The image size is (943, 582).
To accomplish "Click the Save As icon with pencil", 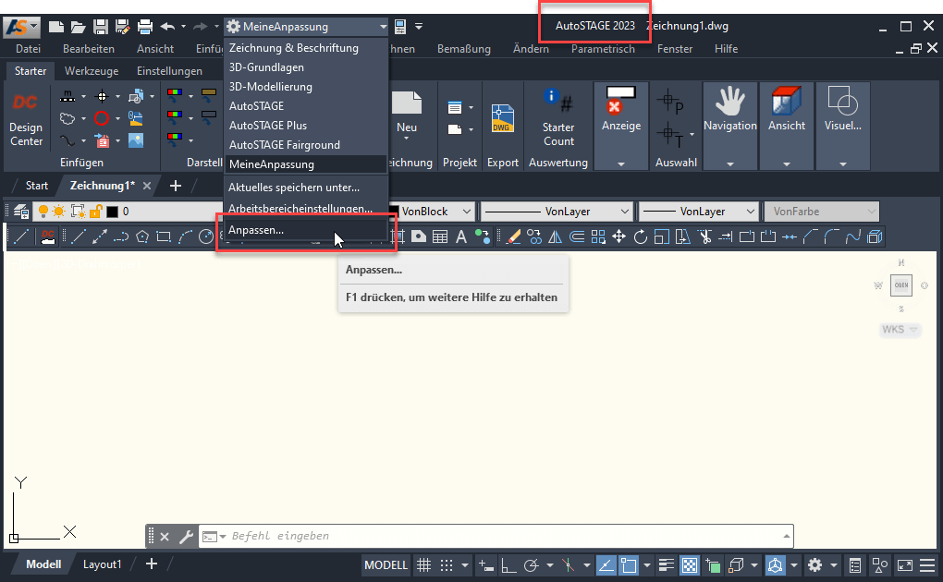I will pyautogui.click(x=123, y=27).
